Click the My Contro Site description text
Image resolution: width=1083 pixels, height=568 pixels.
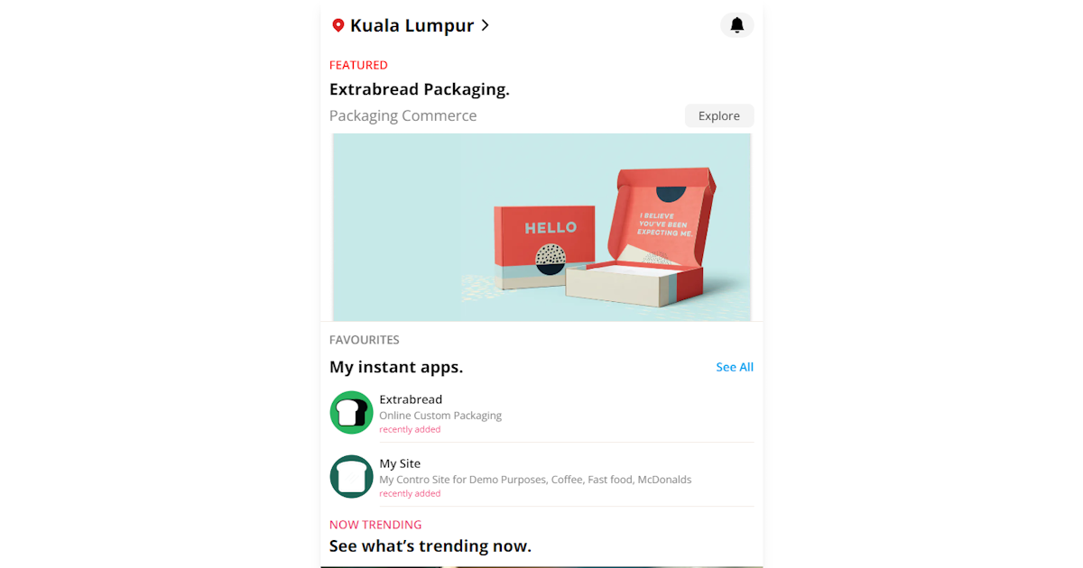tap(535, 480)
